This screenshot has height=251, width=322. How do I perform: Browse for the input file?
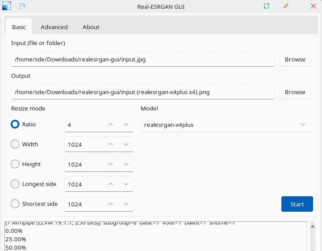coord(295,59)
